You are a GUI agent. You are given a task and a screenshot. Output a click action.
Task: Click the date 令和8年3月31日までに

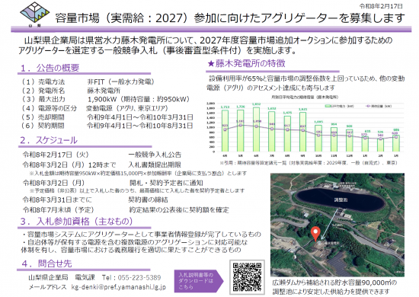57,200
